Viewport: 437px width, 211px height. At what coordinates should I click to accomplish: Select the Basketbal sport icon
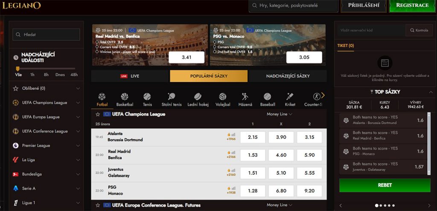pos(125,97)
